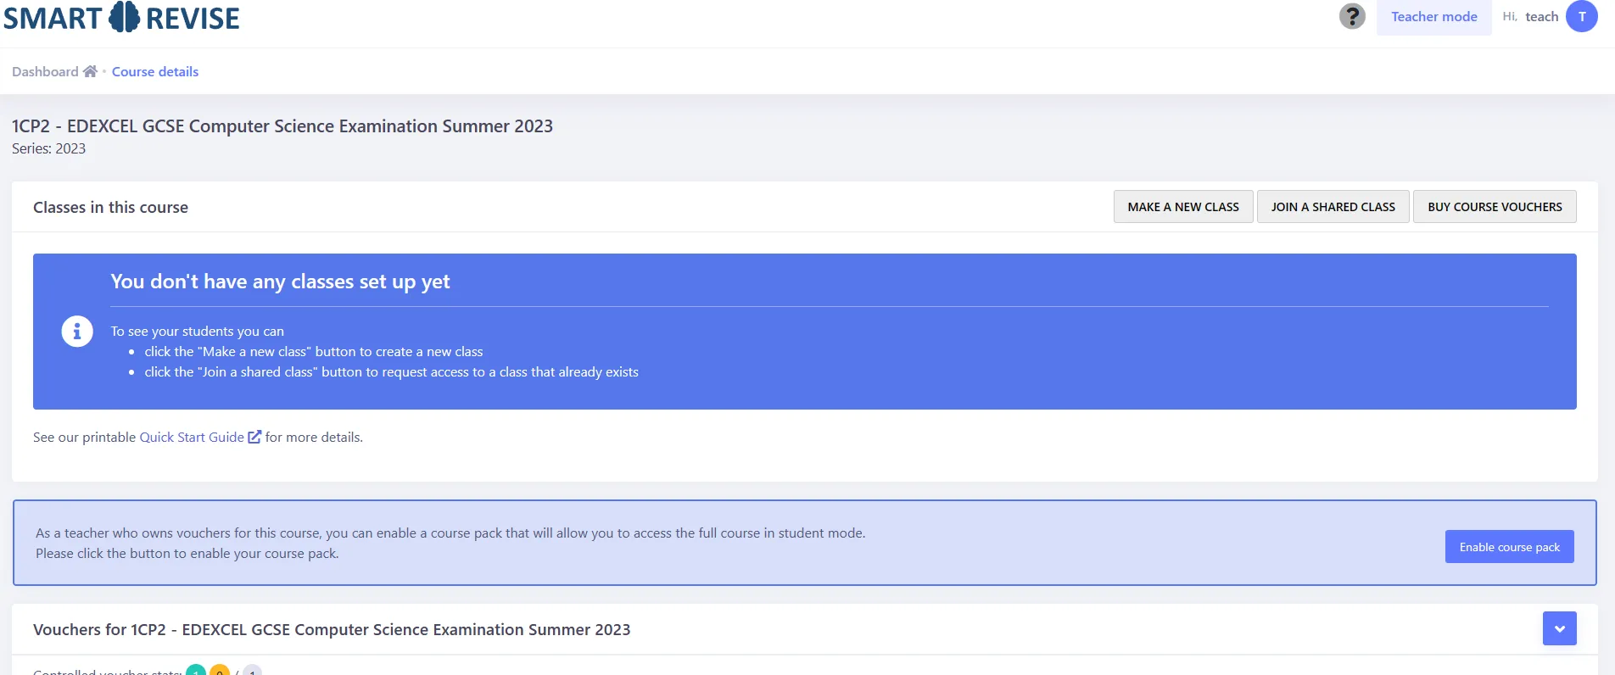Viewport: 1615px width, 675px height.
Task: Click the 'Make a new class' instruction bullet
Action: tap(313, 351)
